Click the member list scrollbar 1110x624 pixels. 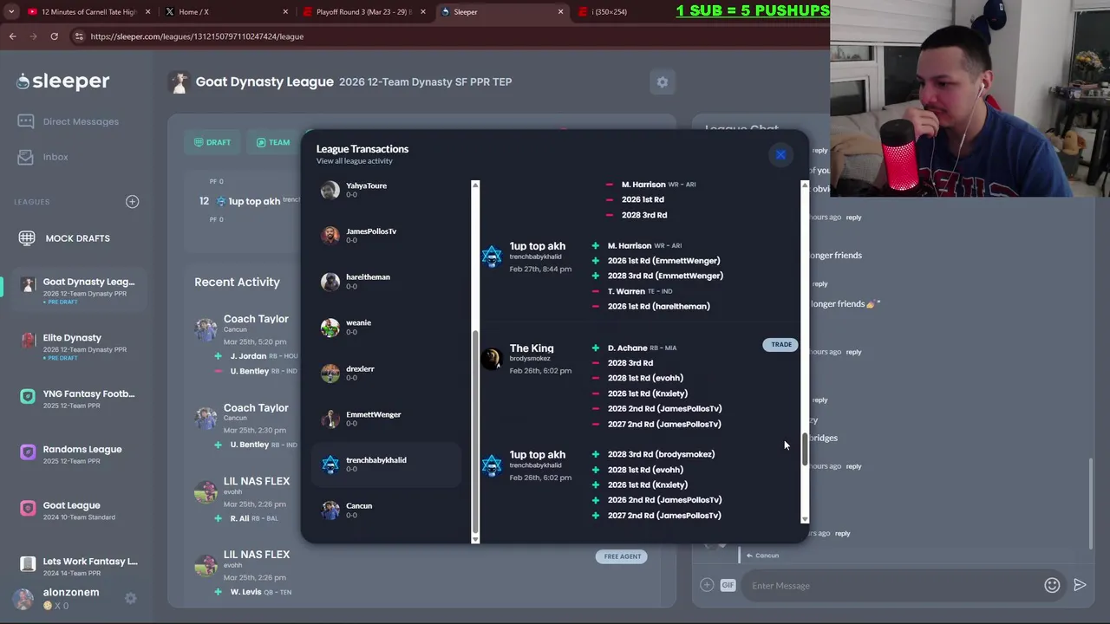pos(474,433)
